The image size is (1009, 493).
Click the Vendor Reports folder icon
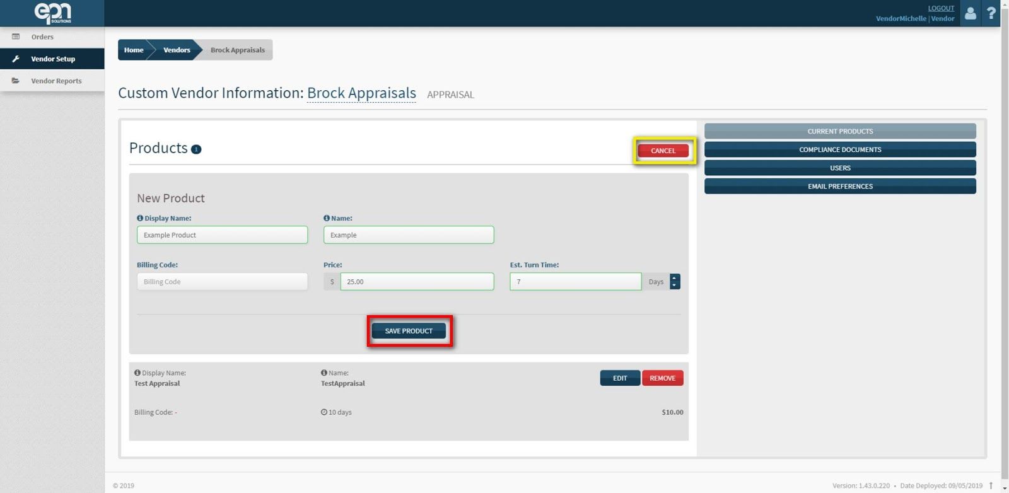click(x=16, y=81)
